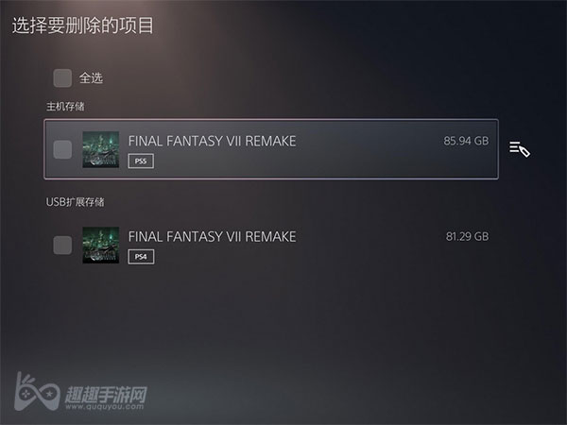
Task: Click the 全选 label text
Action: coord(91,78)
